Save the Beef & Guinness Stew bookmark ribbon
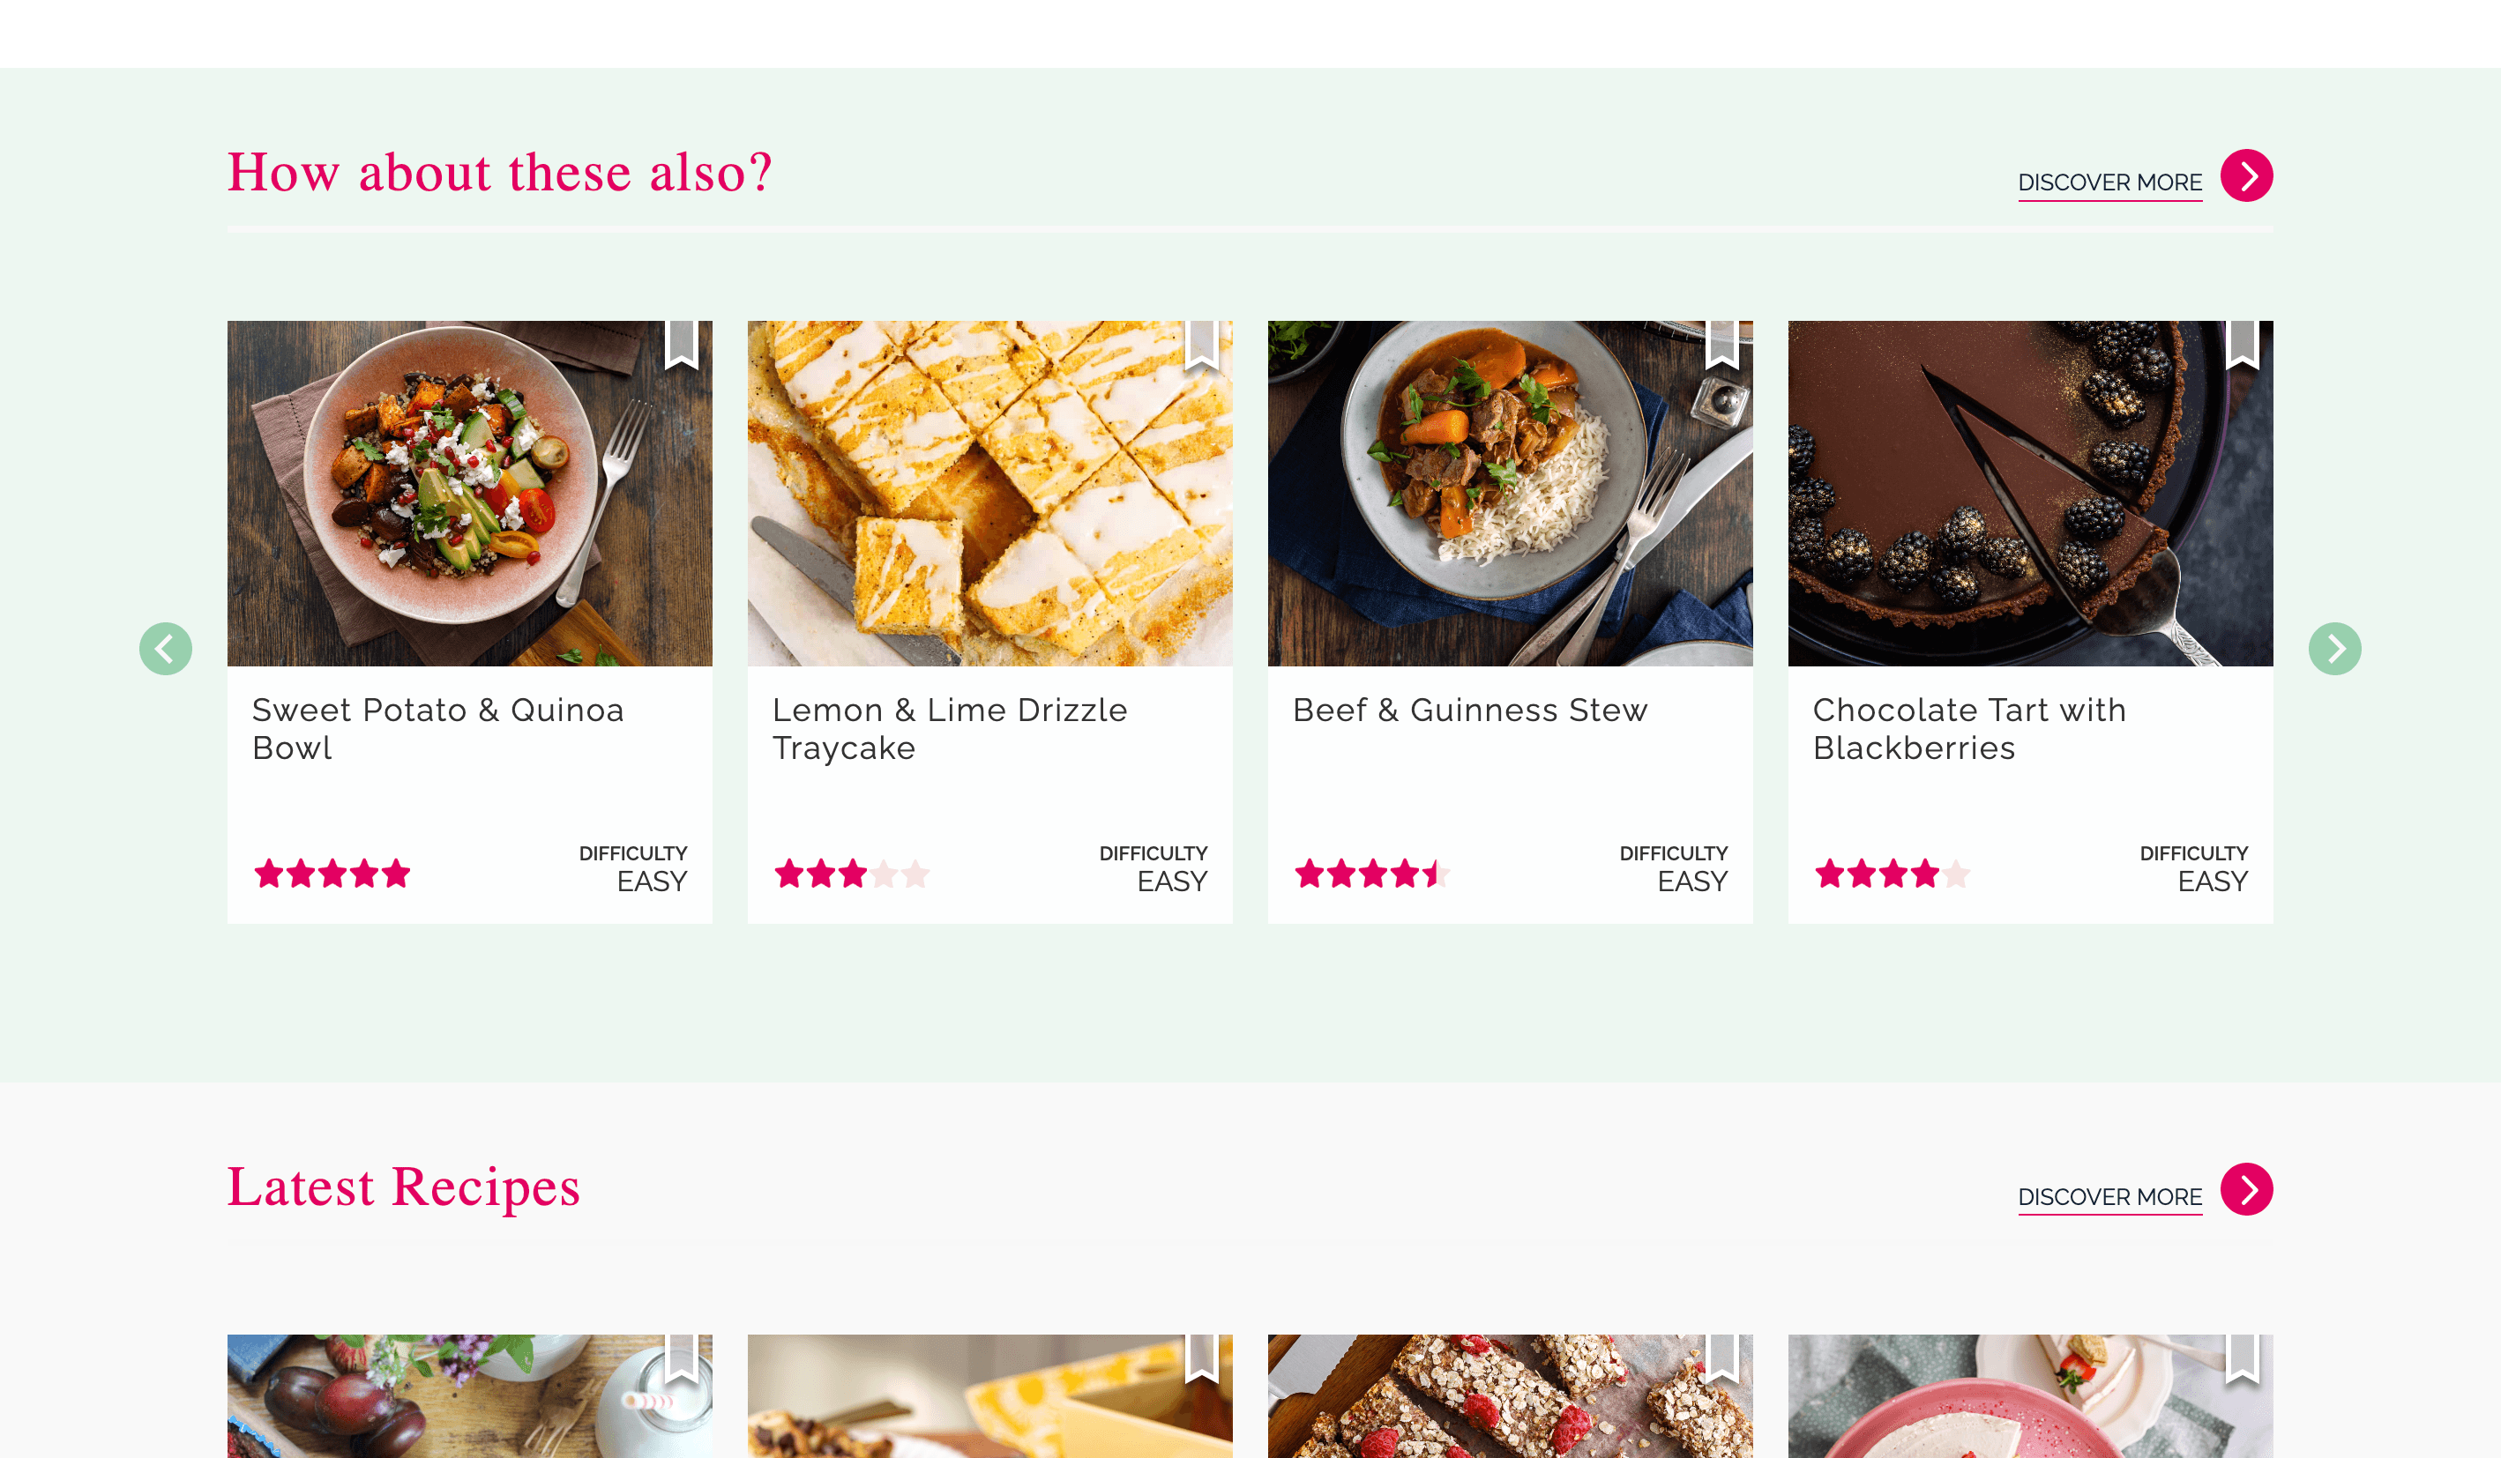 [x=1721, y=343]
